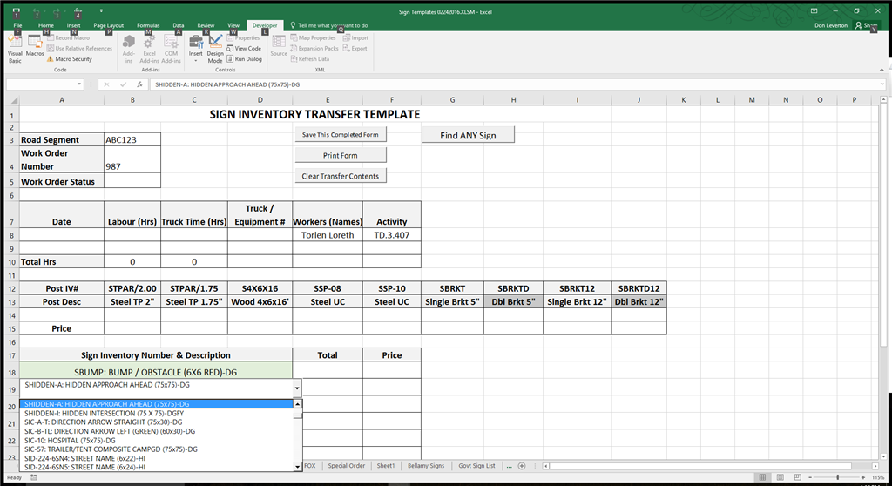Open the File tab
The width and height of the screenshot is (892, 486).
coord(17,25)
